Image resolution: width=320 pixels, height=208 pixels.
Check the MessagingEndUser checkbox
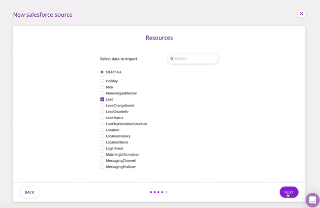102,166
